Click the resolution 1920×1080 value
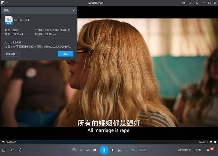Viewport: 218px width, 156px height. pyautogui.click(x=58, y=30)
